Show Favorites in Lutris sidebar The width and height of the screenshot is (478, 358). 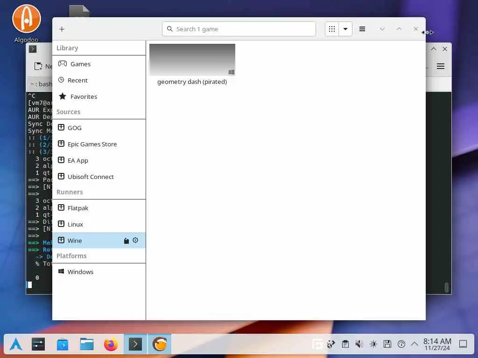pyautogui.click(x=99, y=96)
